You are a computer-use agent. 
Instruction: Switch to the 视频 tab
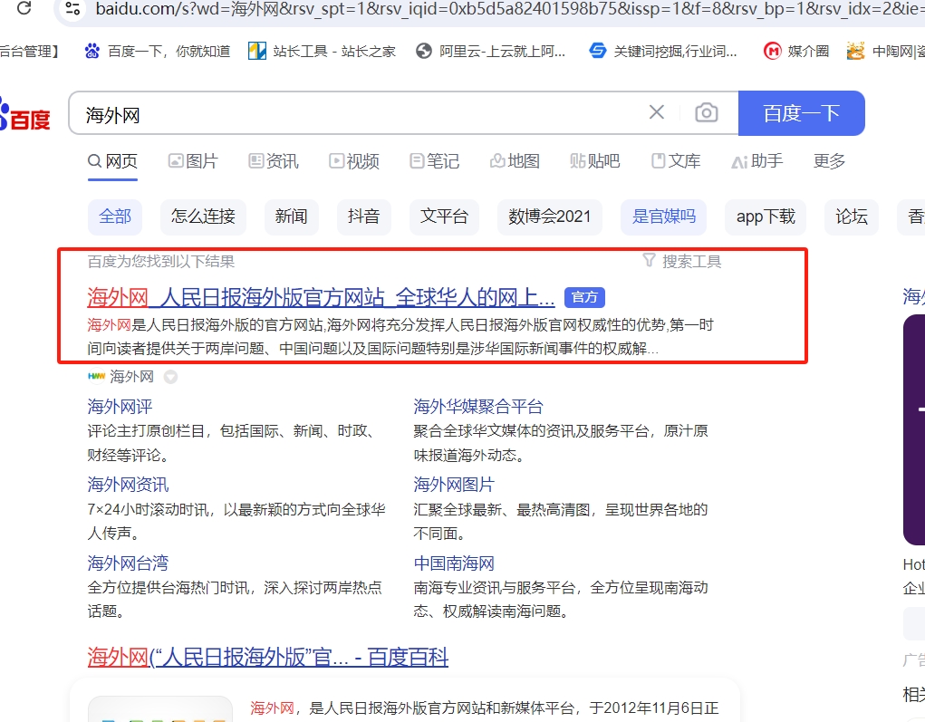pyautogui.click(x=354, y=161)
